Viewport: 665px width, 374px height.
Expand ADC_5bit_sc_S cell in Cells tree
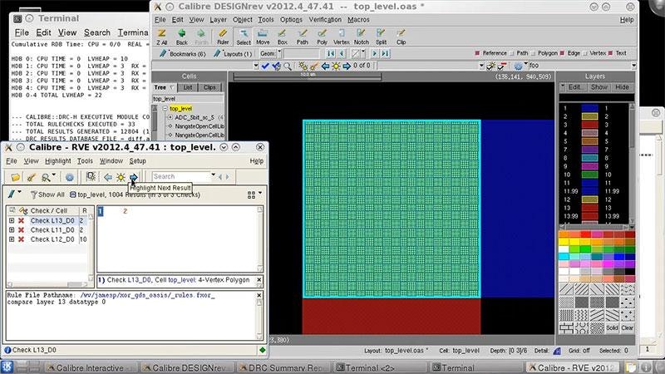point(170,117)
